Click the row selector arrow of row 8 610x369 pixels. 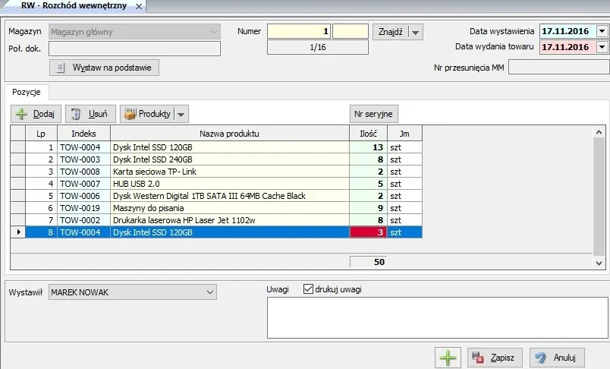[18, 232]
